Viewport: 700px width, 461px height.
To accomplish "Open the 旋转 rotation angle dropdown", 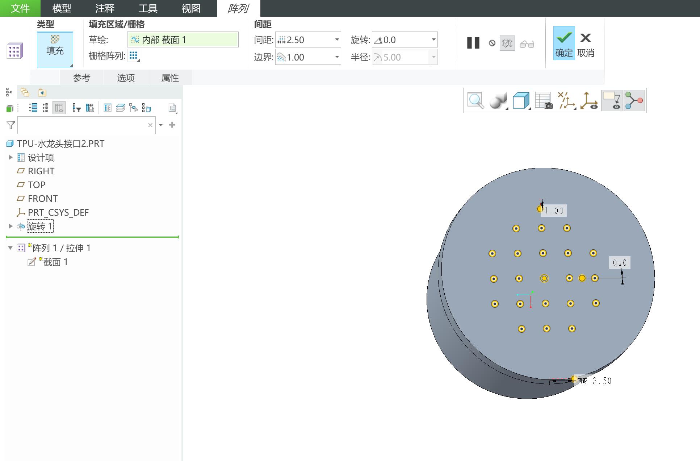I will (x=433, y=40).
